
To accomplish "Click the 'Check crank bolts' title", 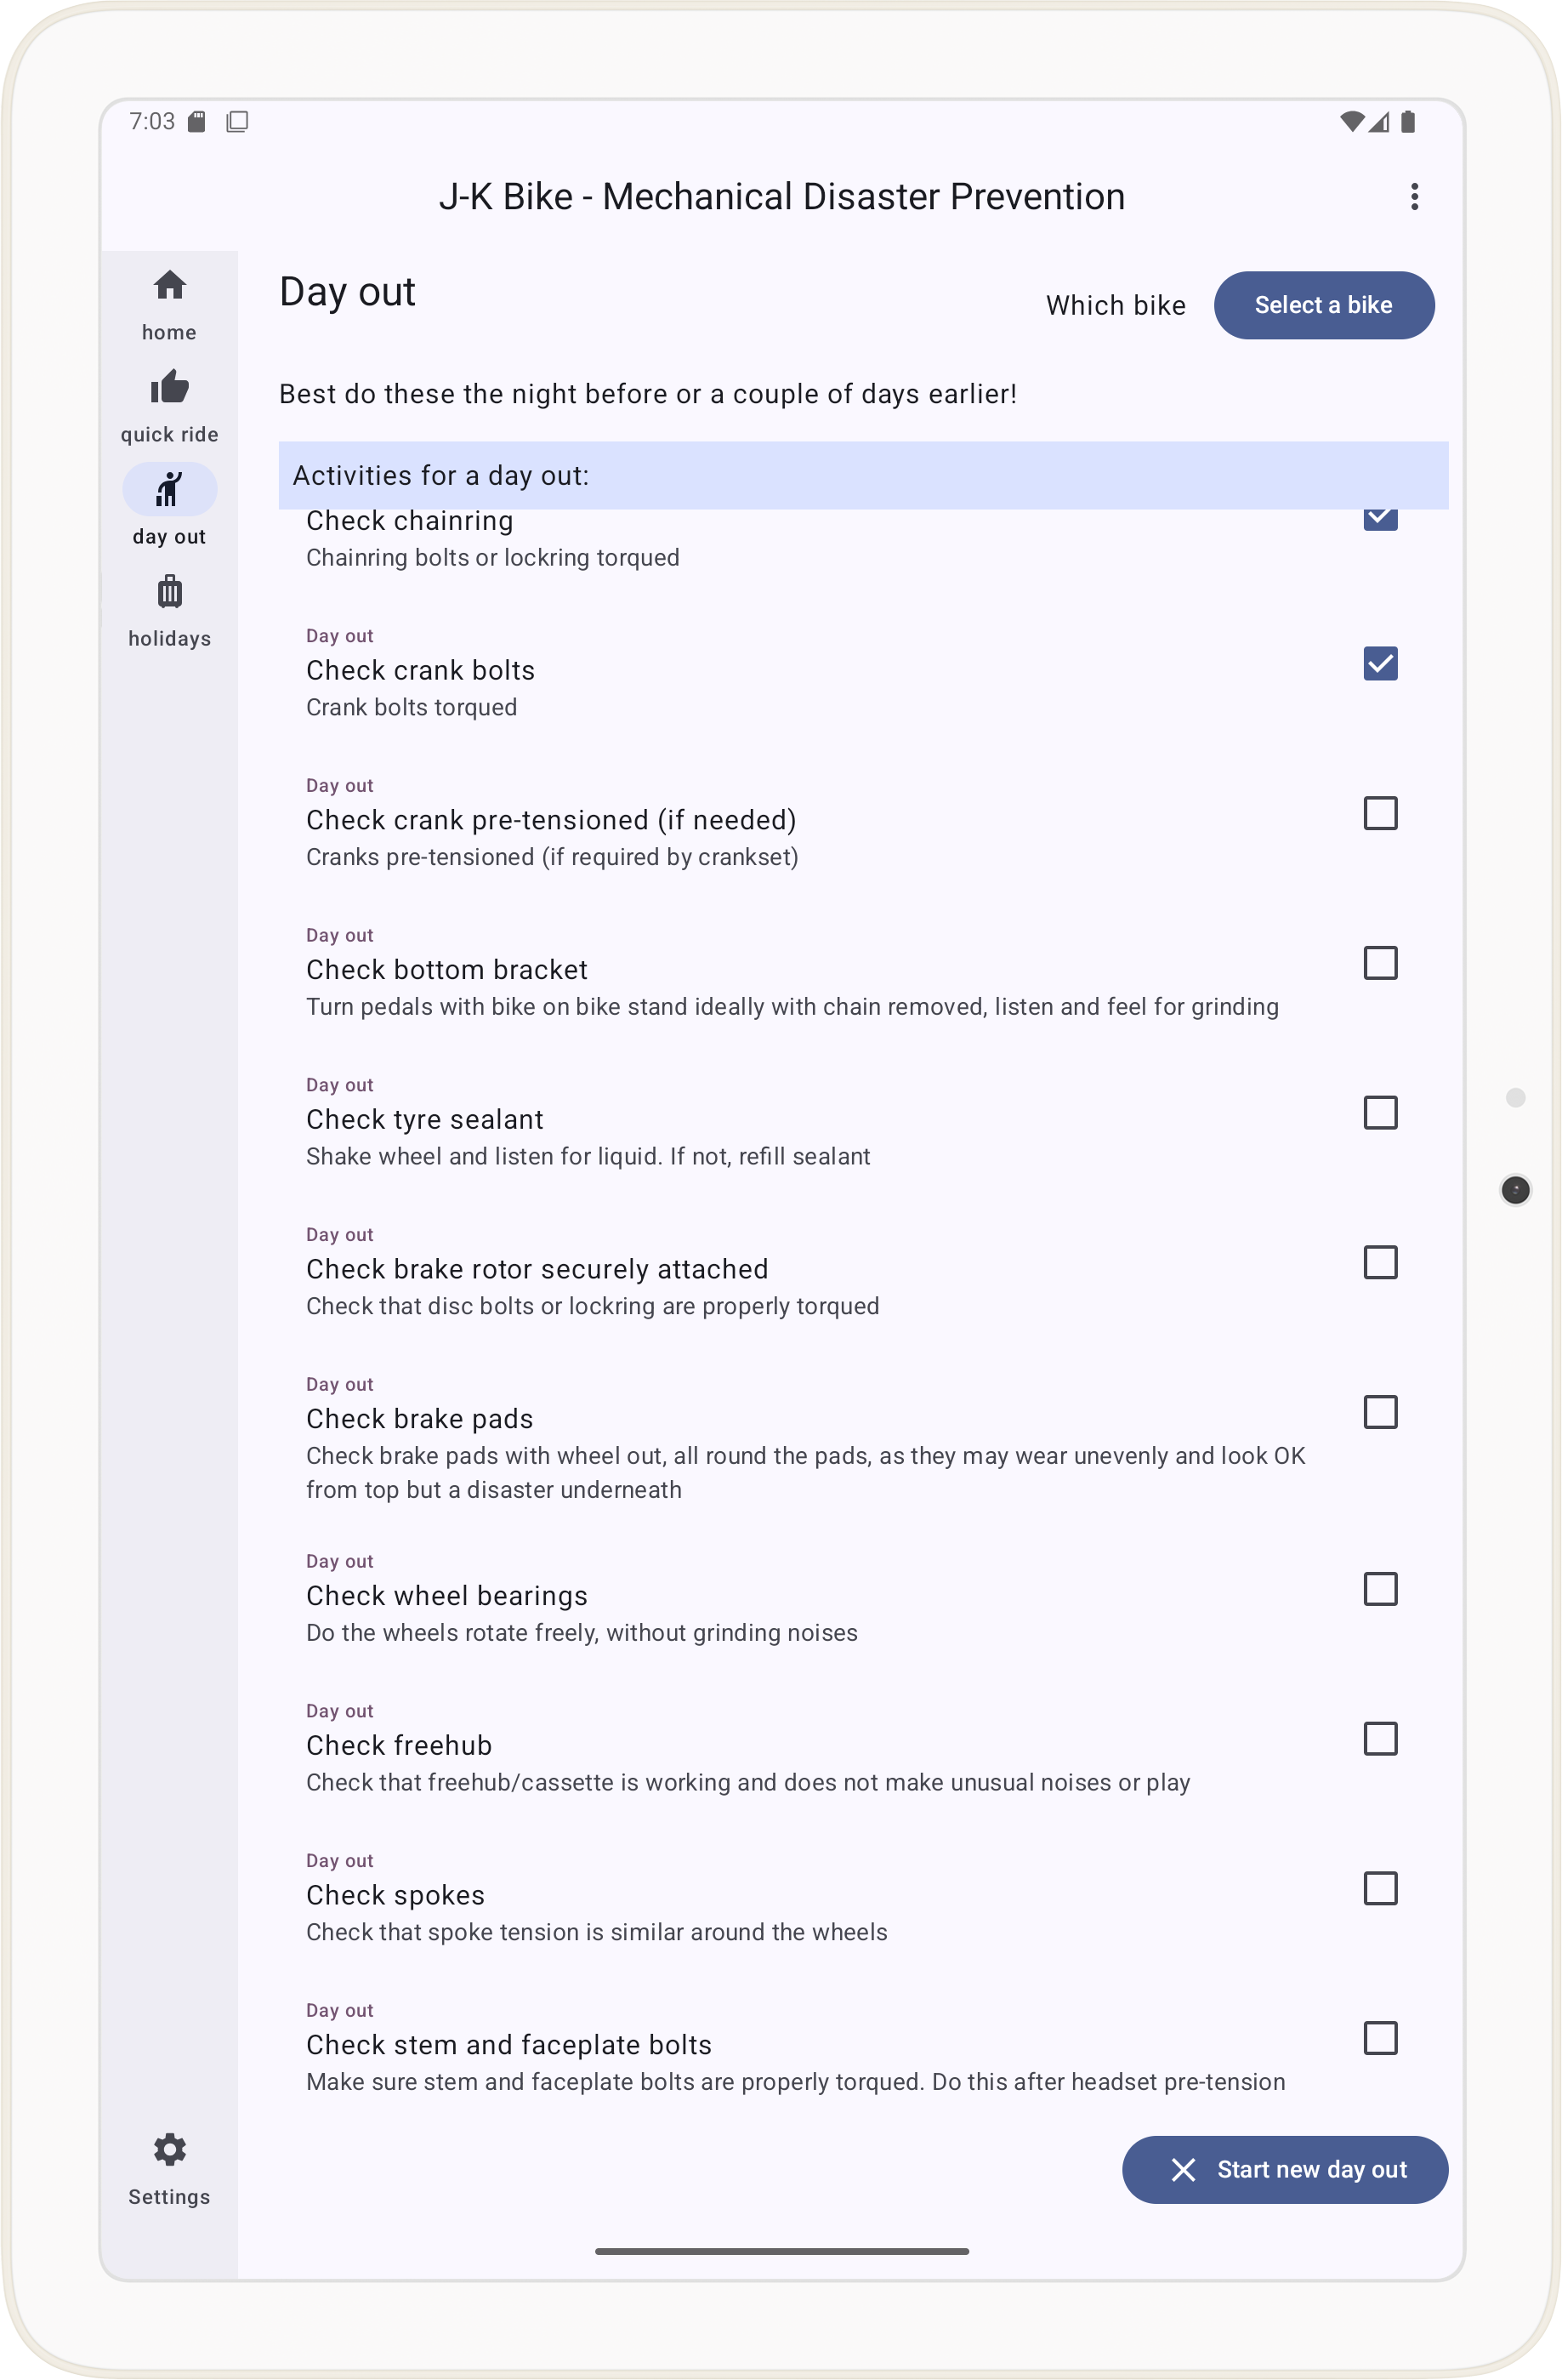I will [420, 670].
